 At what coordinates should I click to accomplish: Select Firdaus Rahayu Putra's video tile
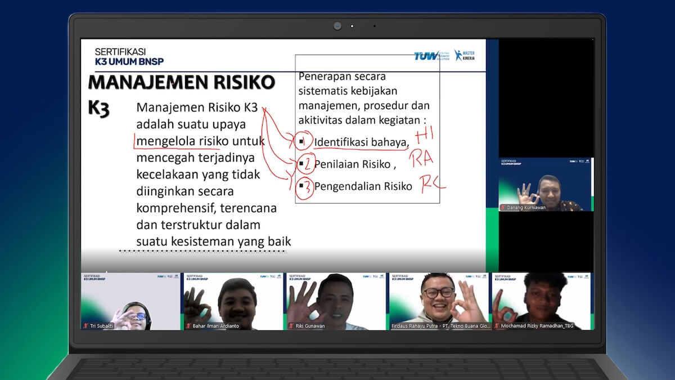point(439,301)
